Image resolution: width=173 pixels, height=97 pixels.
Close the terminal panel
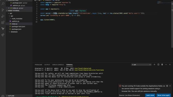pyautogui.click(x=170, y=65)
